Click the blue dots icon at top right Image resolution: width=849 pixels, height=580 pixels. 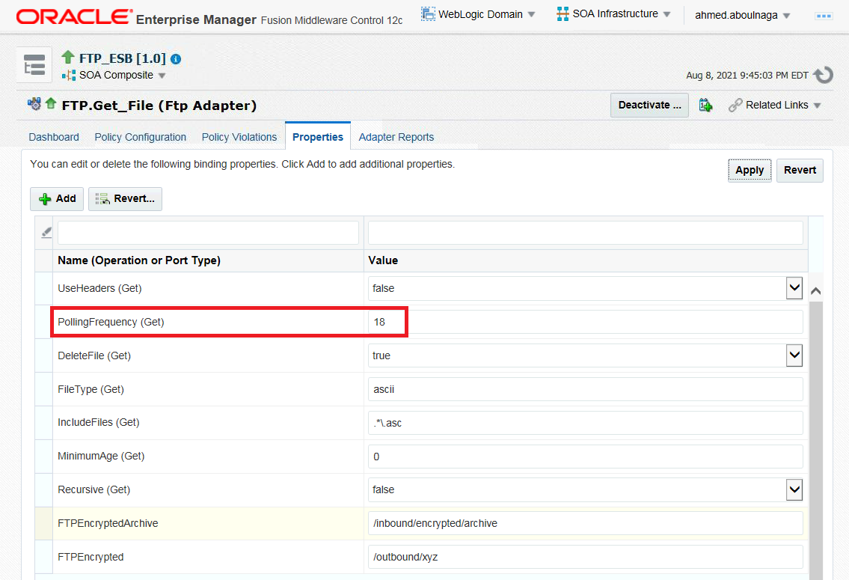click(824, 15)
